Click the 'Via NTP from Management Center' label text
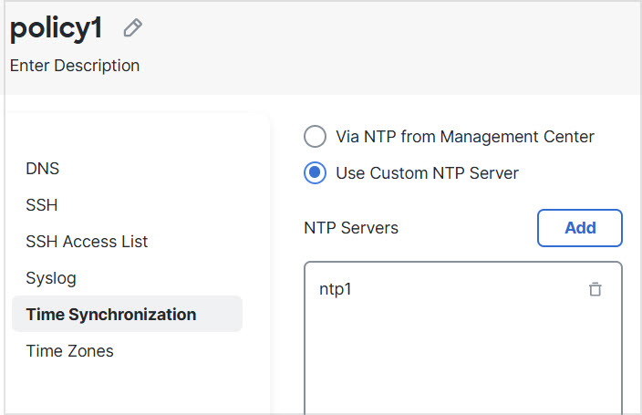 click(x=464, y=137)
